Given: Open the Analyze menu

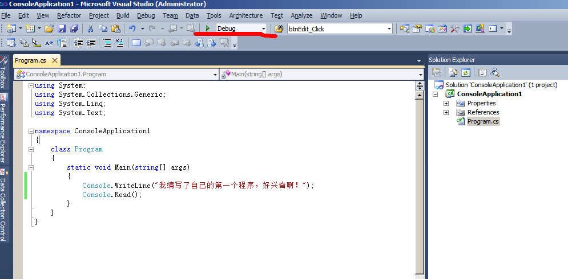Looking at the screenshot, I should coord(301,15).
